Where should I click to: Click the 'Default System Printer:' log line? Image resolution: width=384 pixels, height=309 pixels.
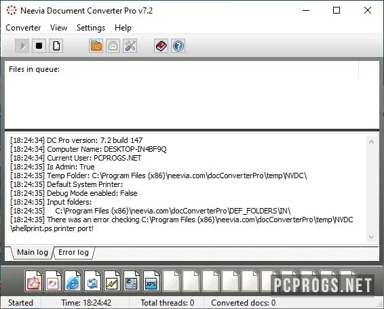point(66,184)
